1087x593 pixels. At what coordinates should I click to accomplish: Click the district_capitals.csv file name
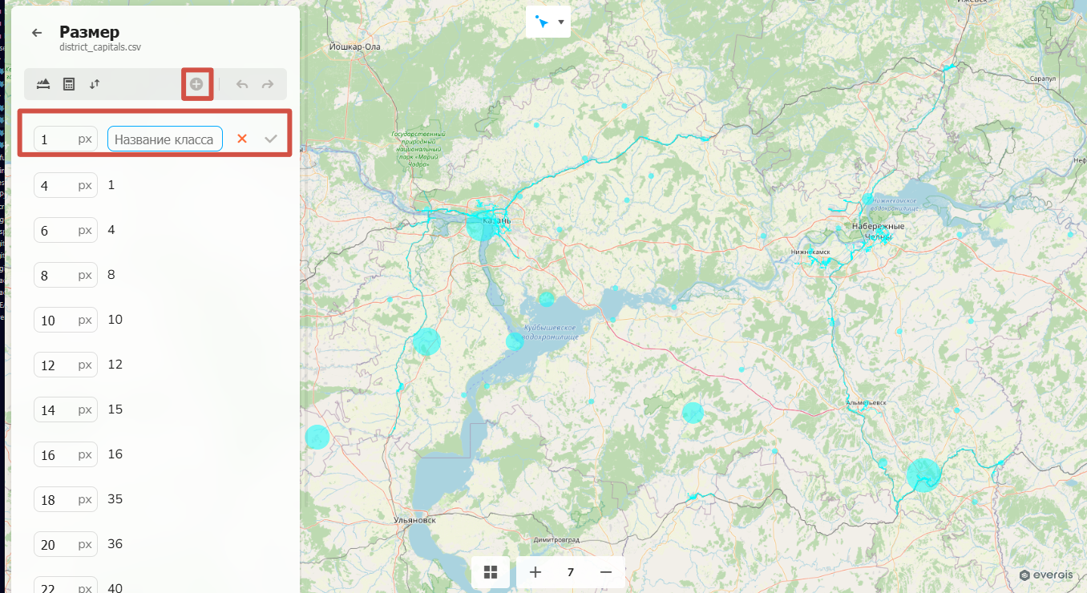click(100, 47)
